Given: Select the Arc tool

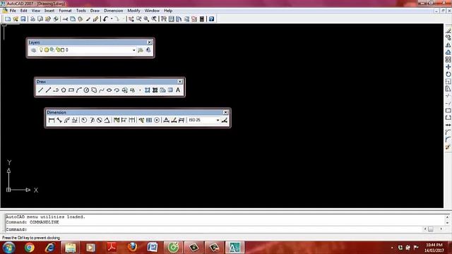Looking at the screenshot, I should pos(78,90).
